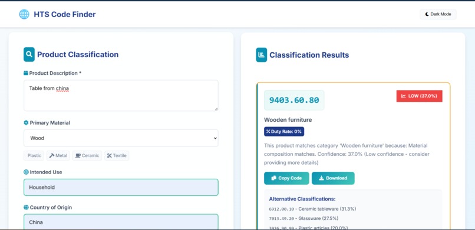
Task: Click the Country of Origin globe icon
Action: click(26, 207)
